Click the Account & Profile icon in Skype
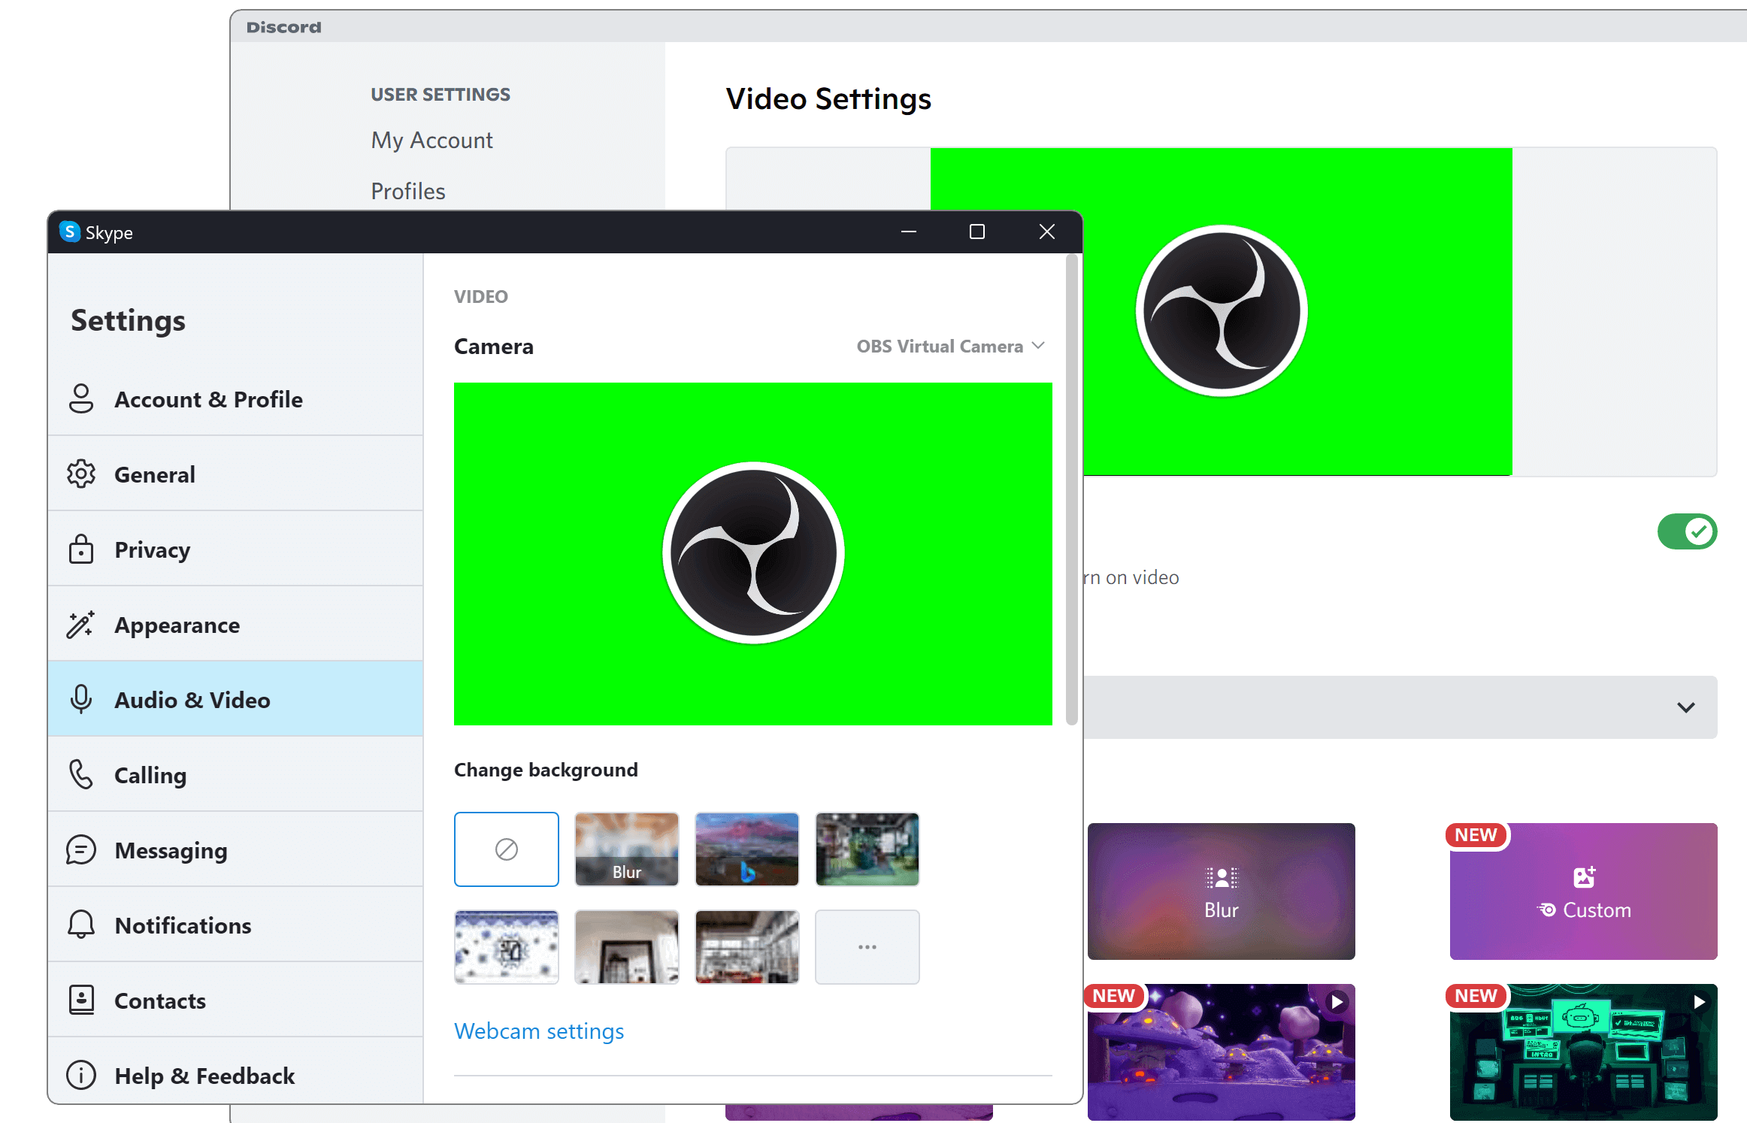 79,398
